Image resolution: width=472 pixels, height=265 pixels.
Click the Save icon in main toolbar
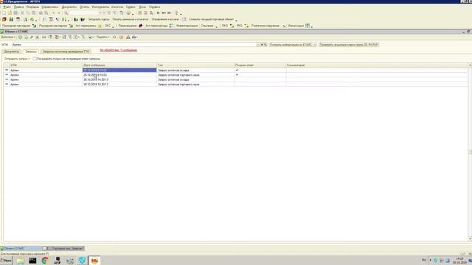(x=15, y=13)
